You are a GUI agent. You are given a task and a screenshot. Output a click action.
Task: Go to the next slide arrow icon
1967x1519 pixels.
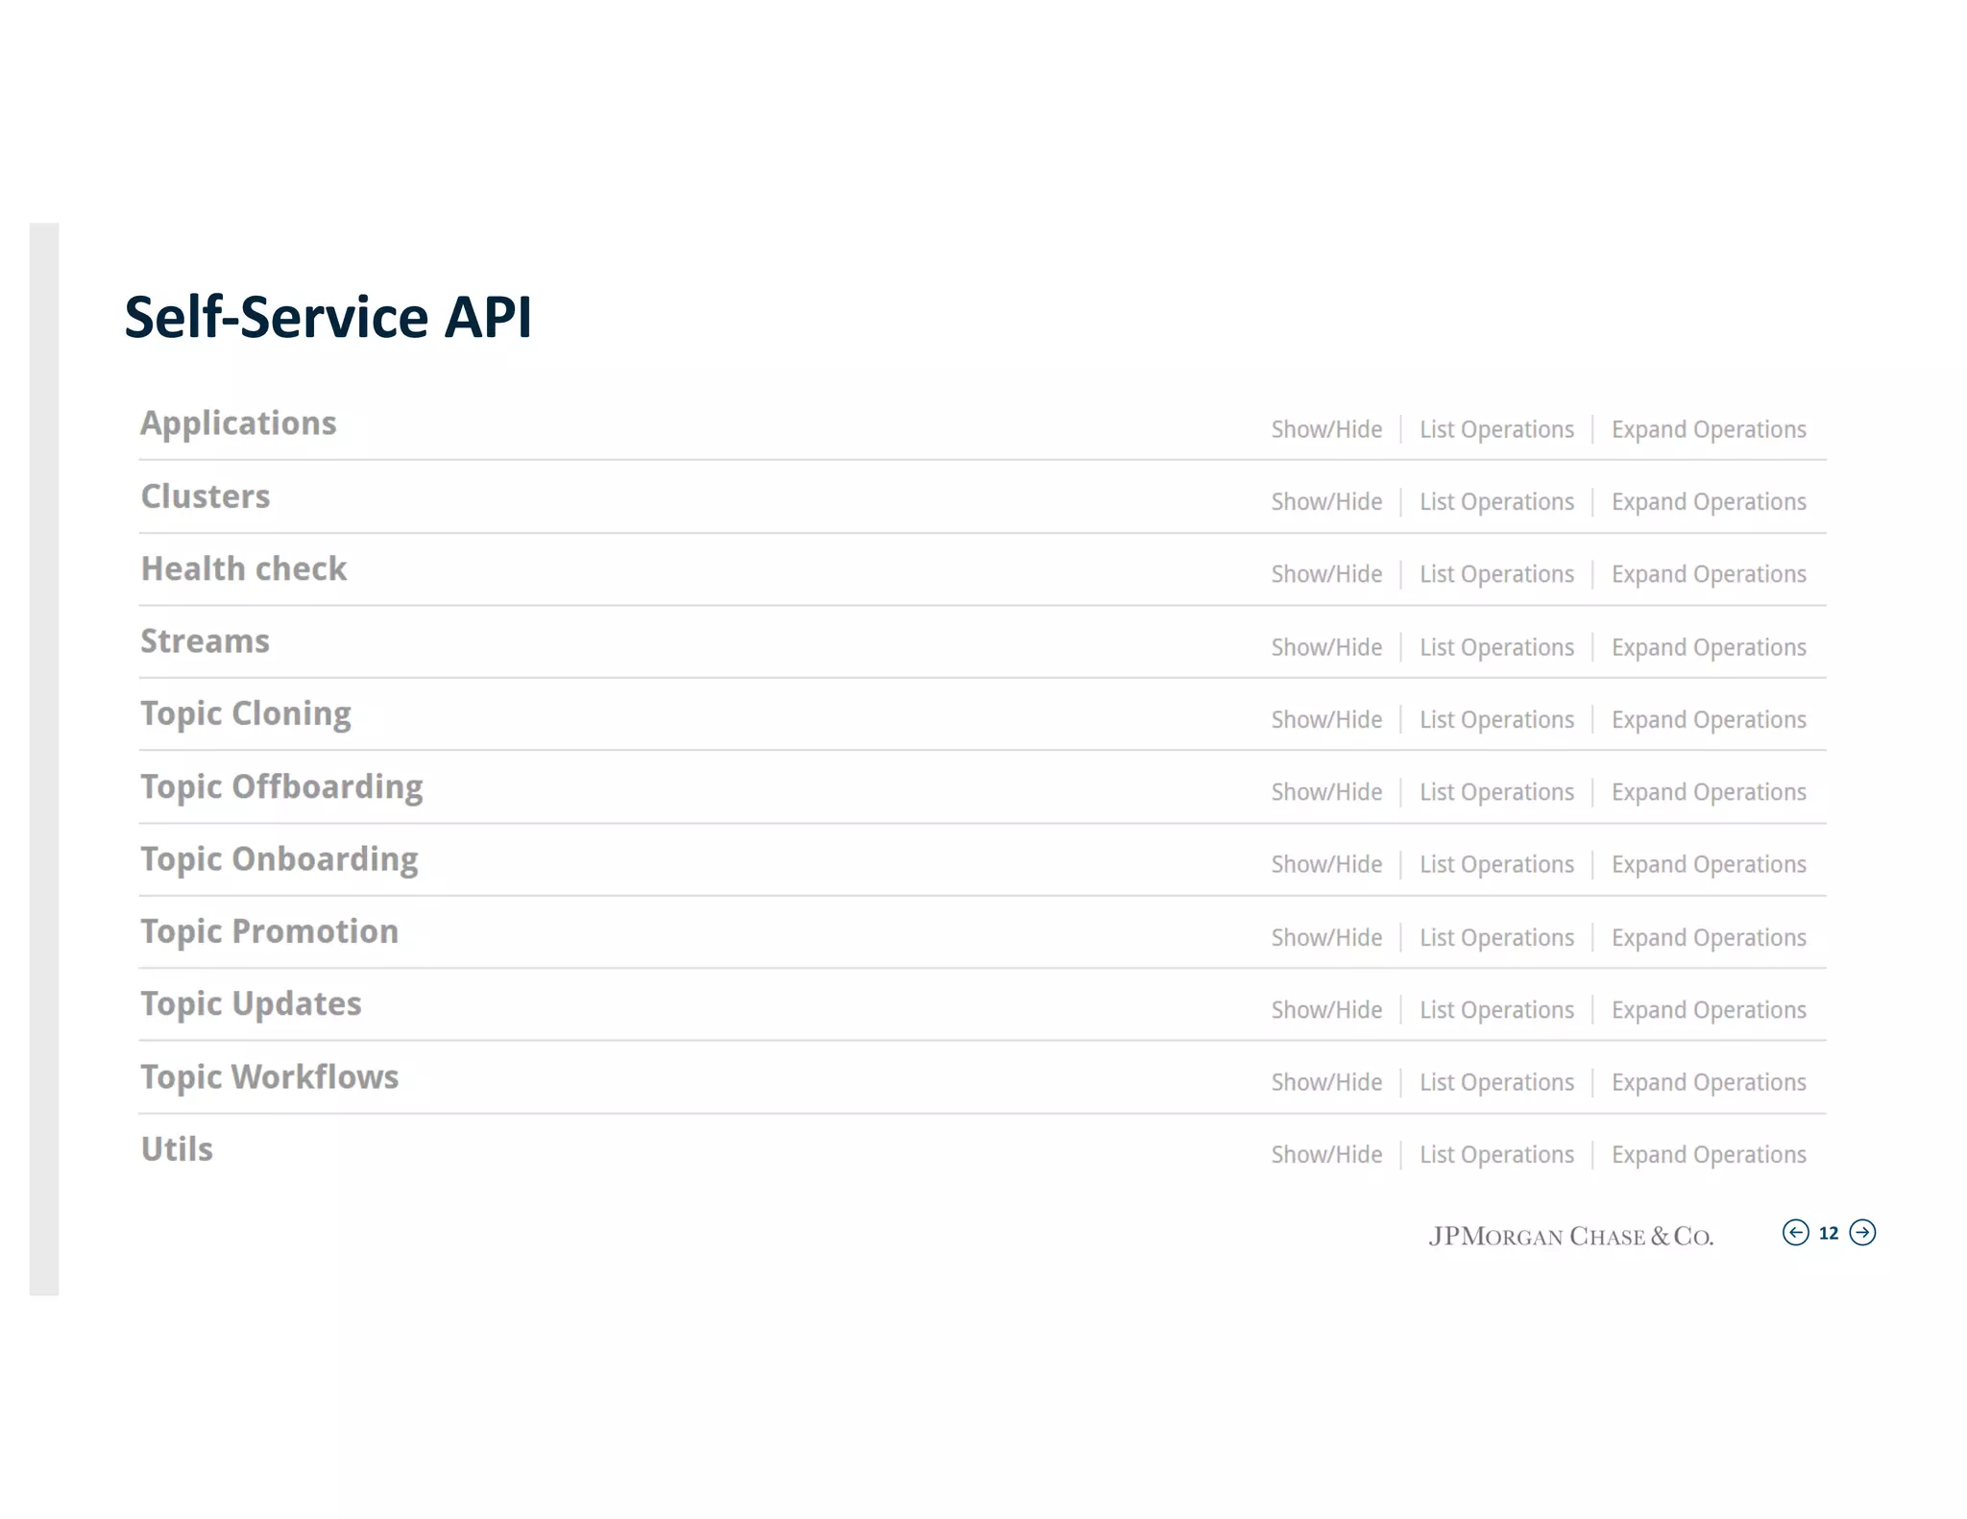pyautogui.click(x=1862, y=1232)
